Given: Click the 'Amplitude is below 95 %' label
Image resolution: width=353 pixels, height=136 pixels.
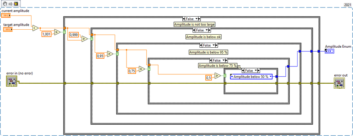Looking at the screenshot, I should pos(208,52).
